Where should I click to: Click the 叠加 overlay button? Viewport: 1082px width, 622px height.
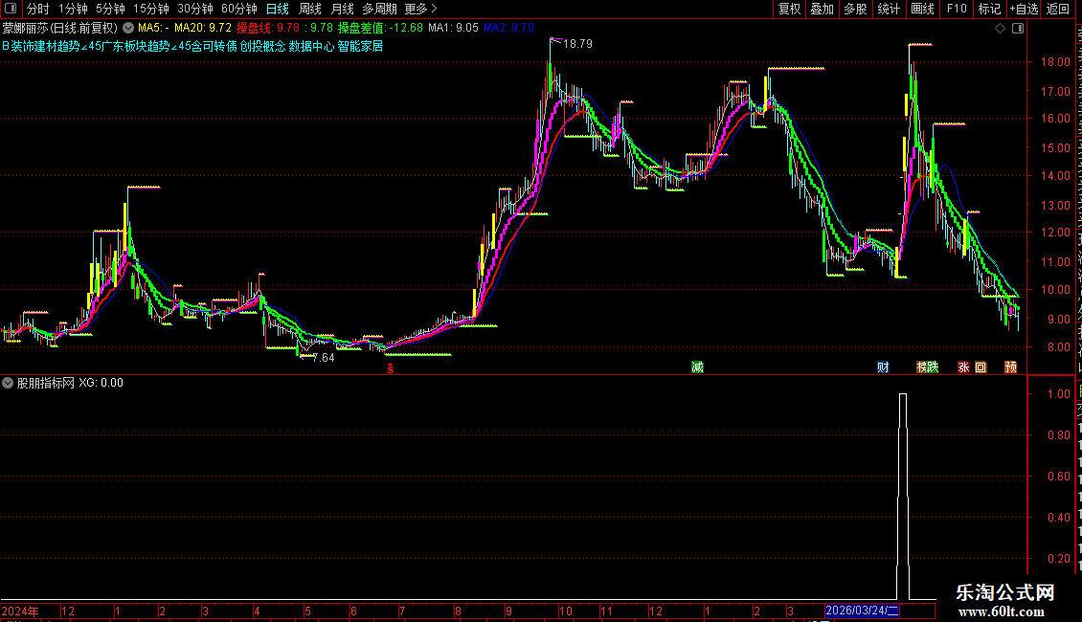click(x=822, y=9)
